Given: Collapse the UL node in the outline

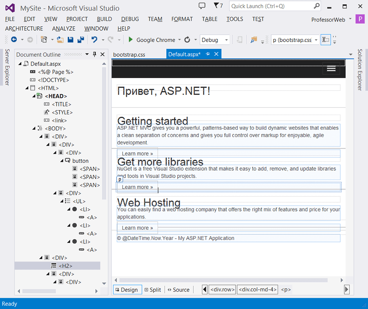Looking at the screenshot, I should pyautogui.click(x=62, y=201).
